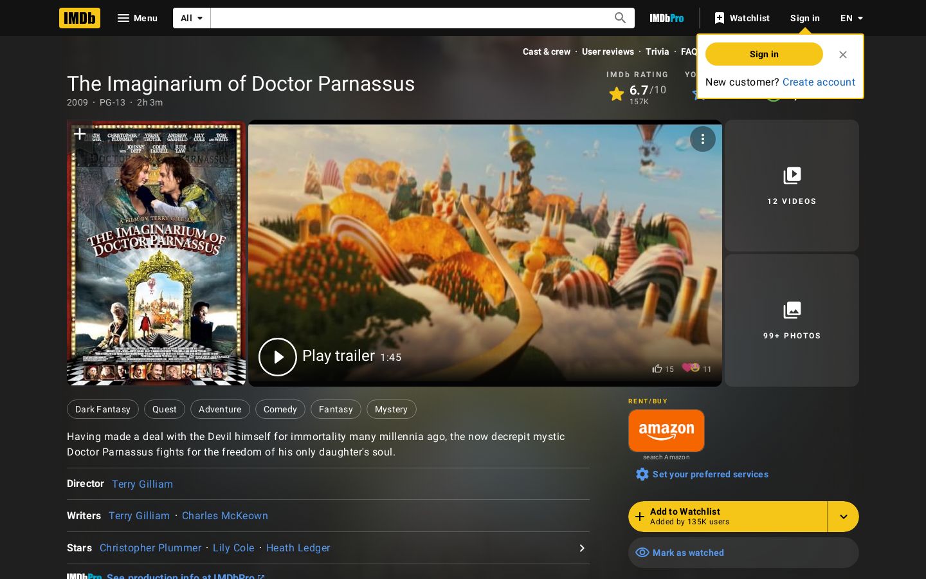Screen dimensions: 926x579
Task: Click See production info at IMDbPro
Action: (x=185, y=576)
